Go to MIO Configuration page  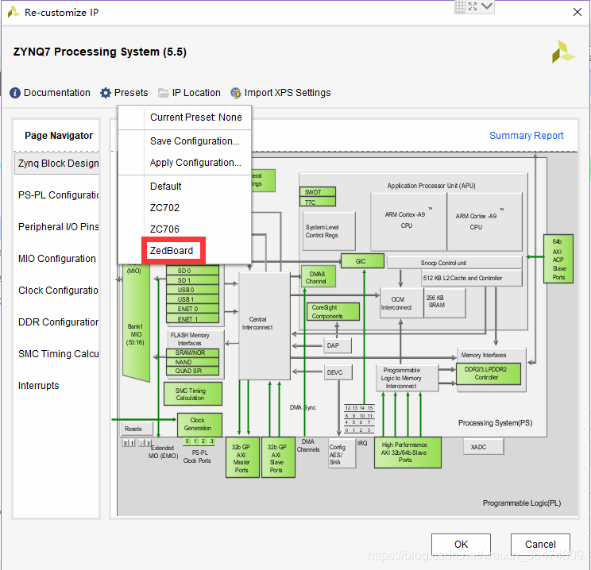point(57,259)
